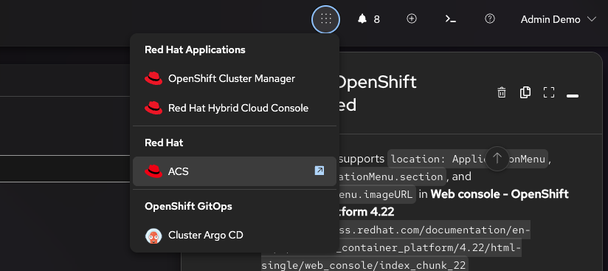The height and width of the screenshot is (271, 608).
Task: Expand the Admin Demo user dropdown
Action: pyautogui.click(x=558, y=19)
